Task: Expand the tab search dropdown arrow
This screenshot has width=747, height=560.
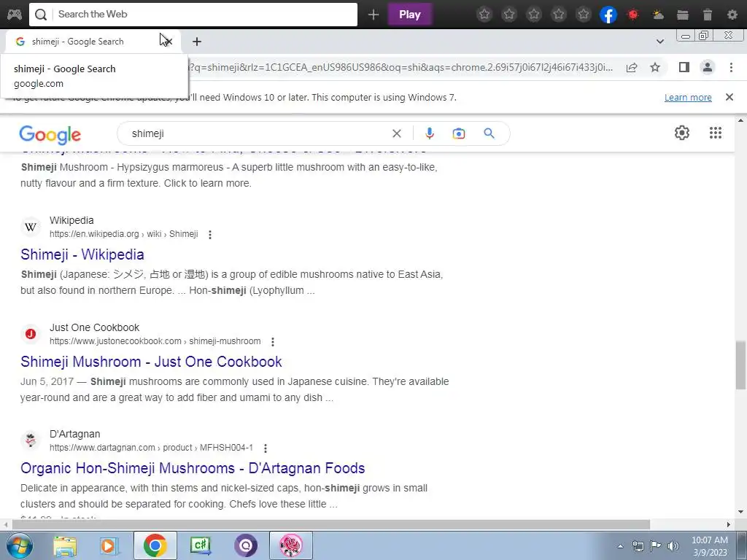Action: click(659, 42)
